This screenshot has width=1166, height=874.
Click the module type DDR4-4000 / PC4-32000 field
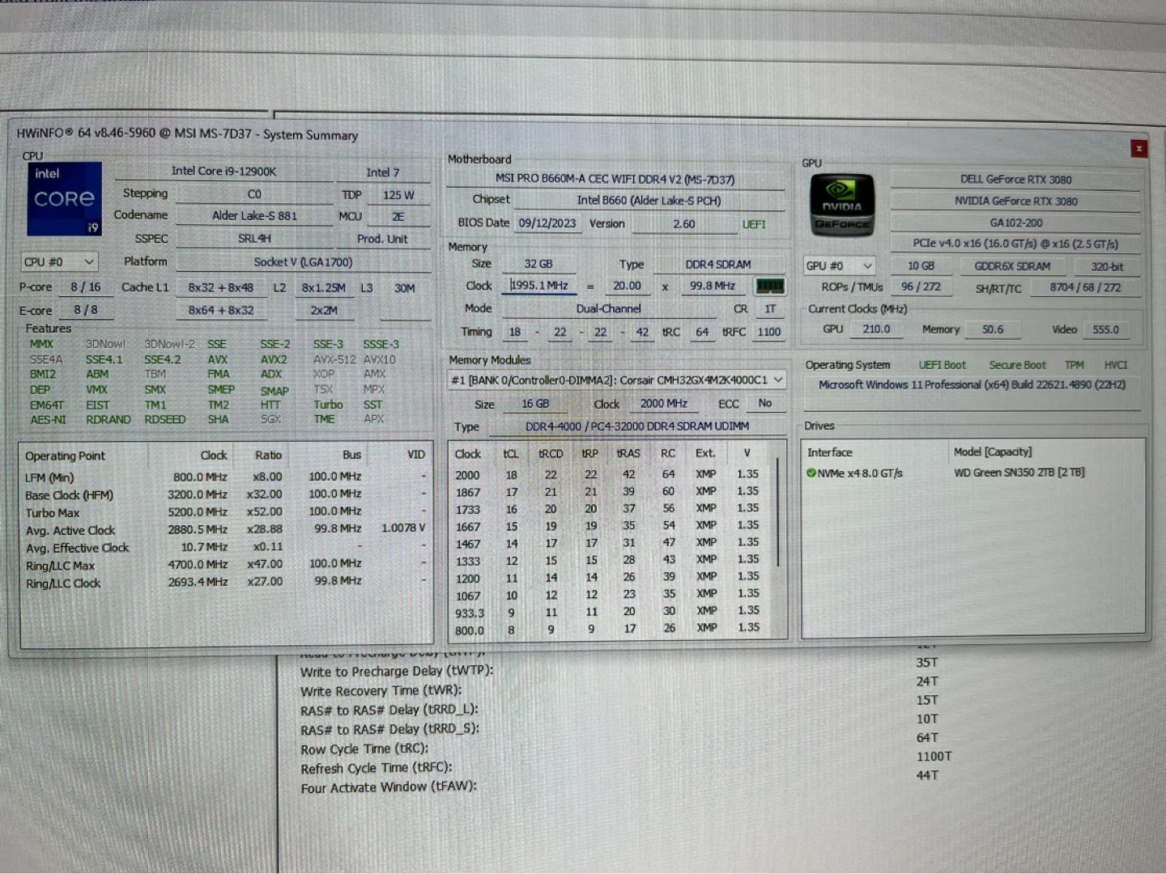click(637, 426)
